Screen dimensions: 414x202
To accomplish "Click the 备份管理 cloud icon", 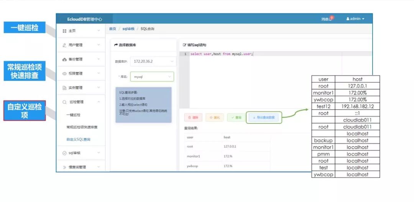I will [64, 59].
